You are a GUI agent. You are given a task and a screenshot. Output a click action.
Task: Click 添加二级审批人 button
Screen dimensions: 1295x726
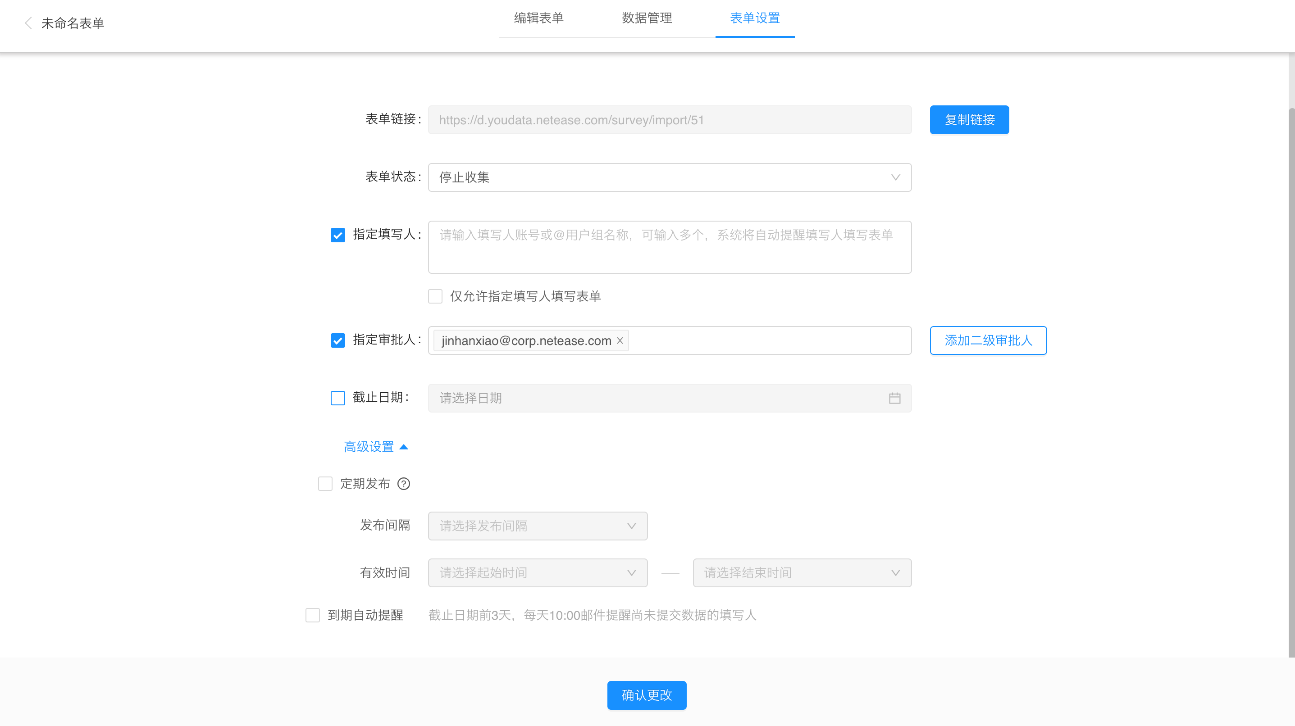pyautogui.click(x=988, y=340)
